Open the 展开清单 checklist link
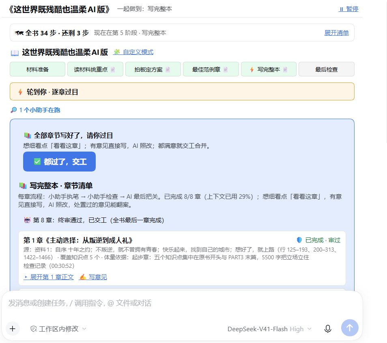Screen dimensions: 387x343 (x=336, y=33)
